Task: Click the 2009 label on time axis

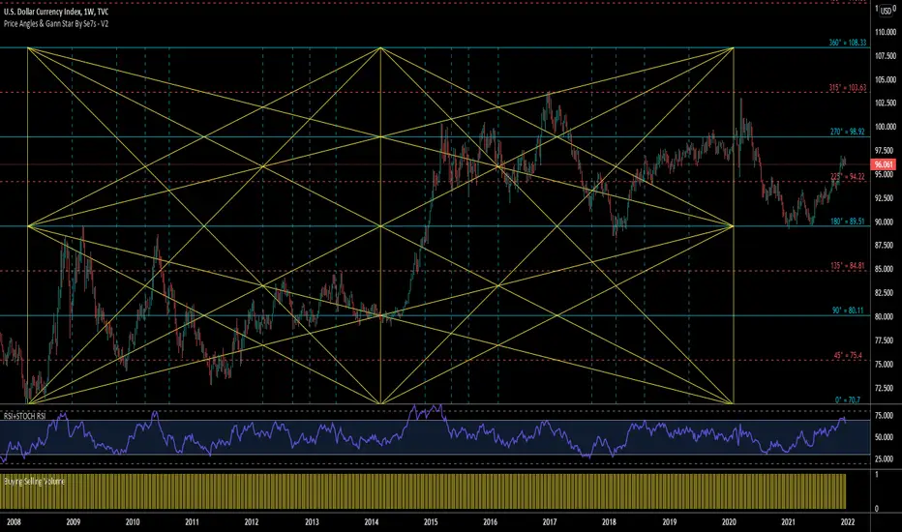Action: pyautogui.click(x=73, y=522)
